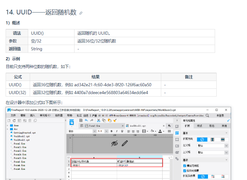Click the copy icon in the toolbar
247x180 pixels.
tap(104, 120)
